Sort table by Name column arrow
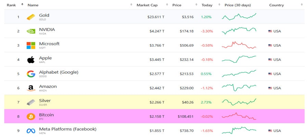 click(131, 4)
